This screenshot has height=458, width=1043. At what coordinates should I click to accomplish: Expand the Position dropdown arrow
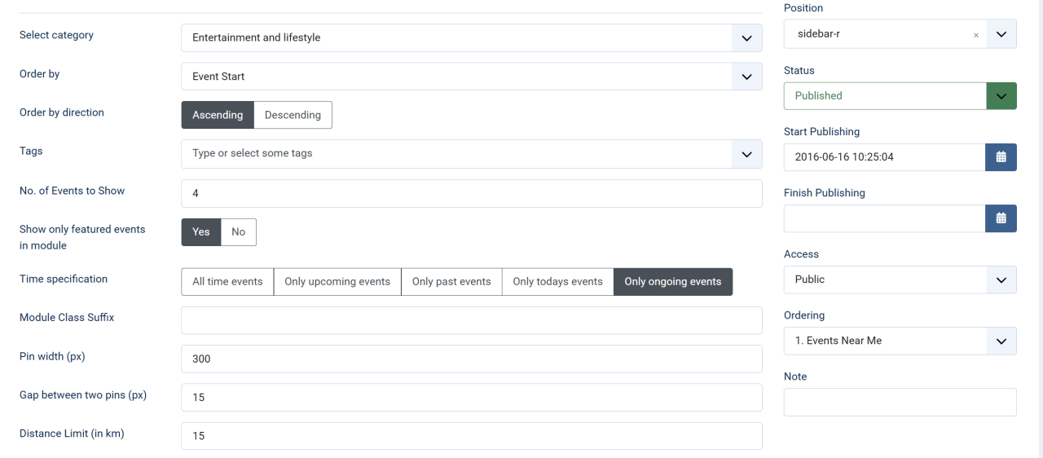pyautogui.click(x=1001, y=34)
